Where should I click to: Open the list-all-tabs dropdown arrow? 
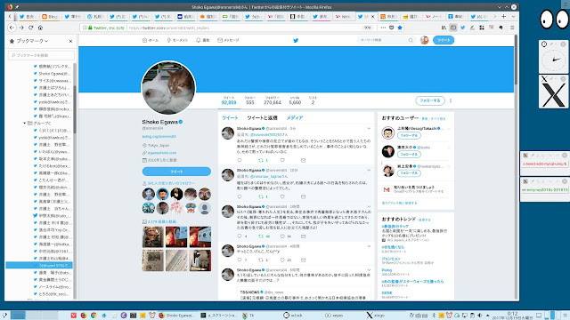click(x=513, y=16)
